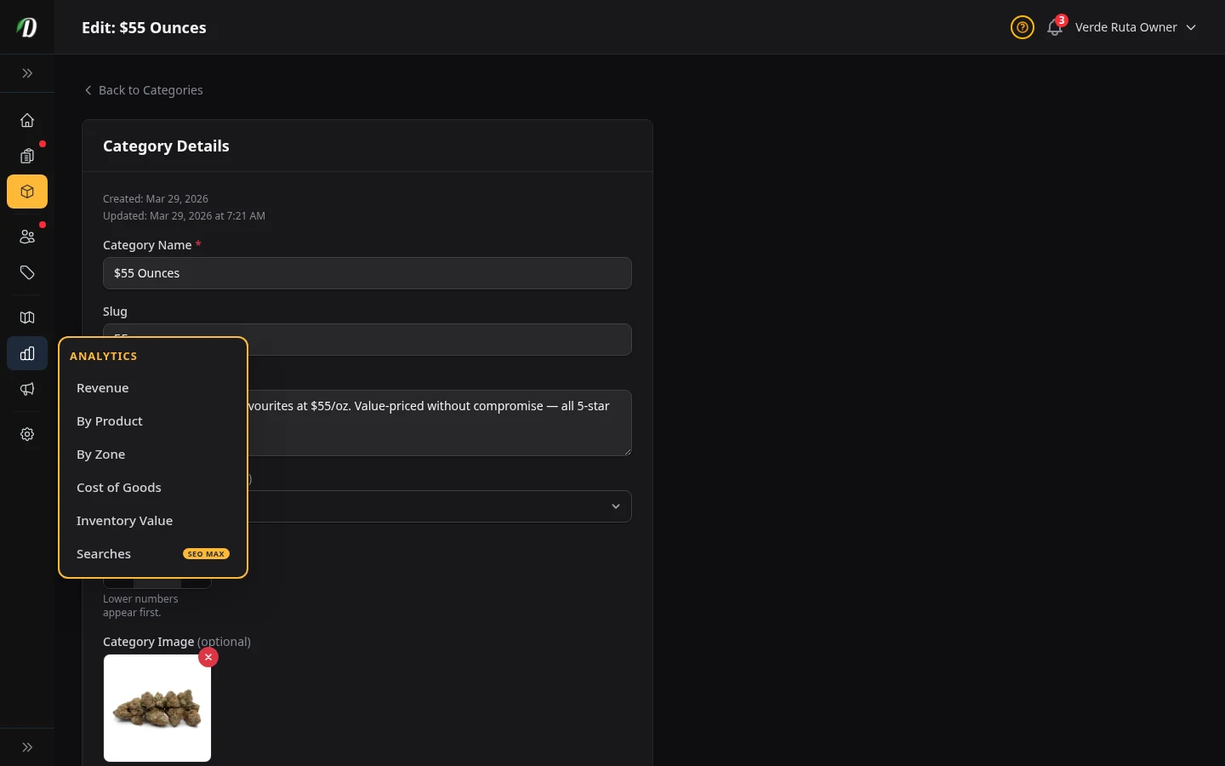
Task: Click the active Analytics bar chart icon
Action: point(27,353)
